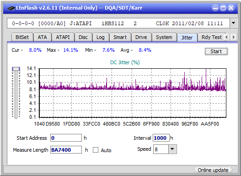The height and width of the screenshot is (176, 241).
Task: Switch to the Drive tab
Action: coord(141,37)
